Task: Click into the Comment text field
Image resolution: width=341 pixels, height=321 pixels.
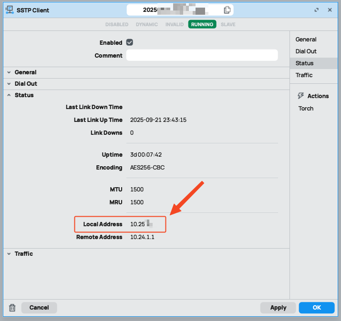Action: pos(202,55)
